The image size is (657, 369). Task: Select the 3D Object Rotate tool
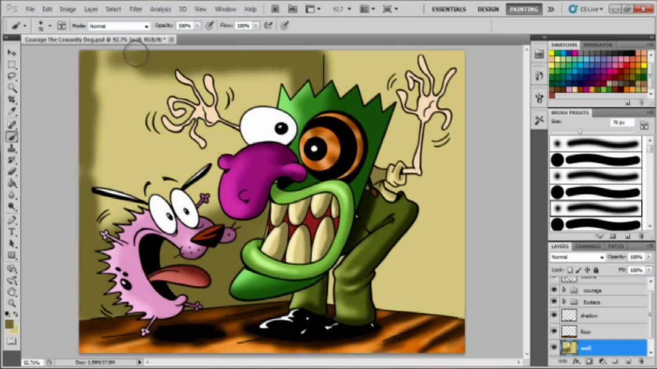pyautogui.click(x=12, y=269)
